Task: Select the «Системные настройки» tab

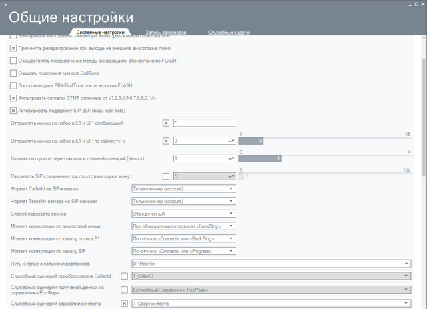Action: pyautogui.click(x=100, y=32)
